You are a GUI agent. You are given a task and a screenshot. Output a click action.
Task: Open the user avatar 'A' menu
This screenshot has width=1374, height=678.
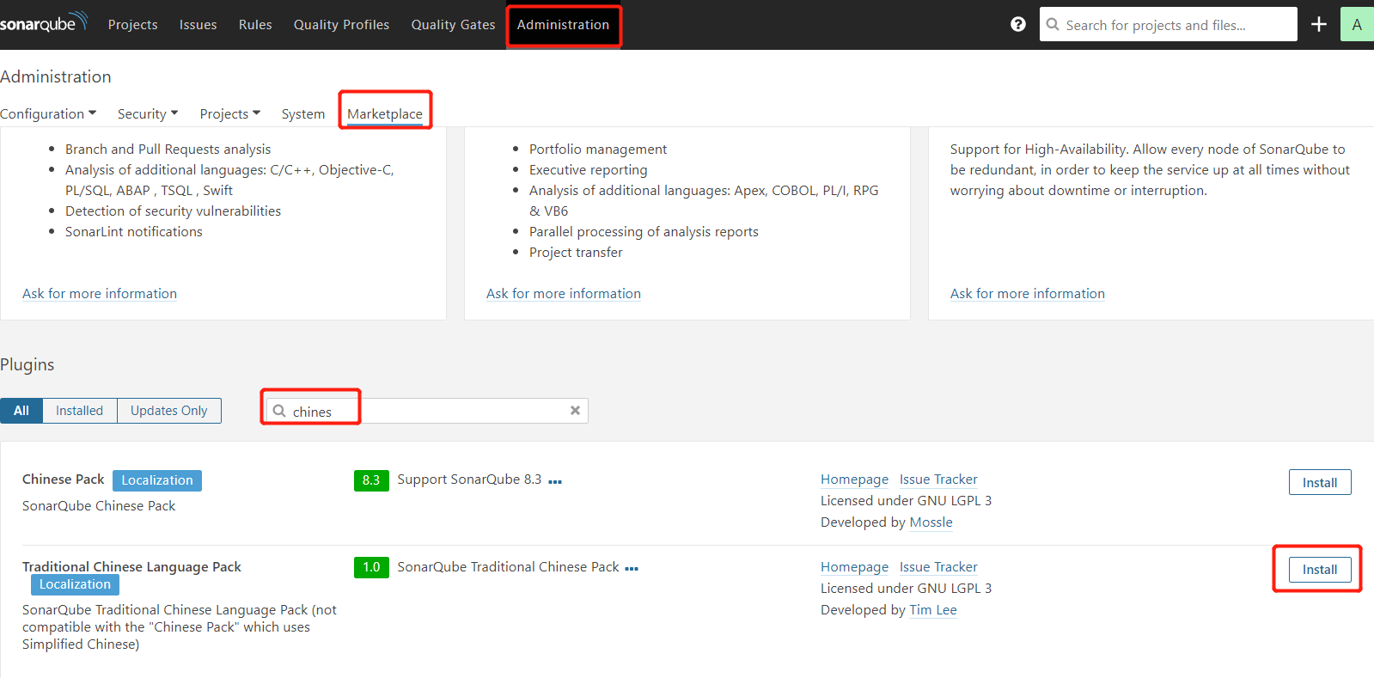pyautogui.click(x=1357, y=24)
